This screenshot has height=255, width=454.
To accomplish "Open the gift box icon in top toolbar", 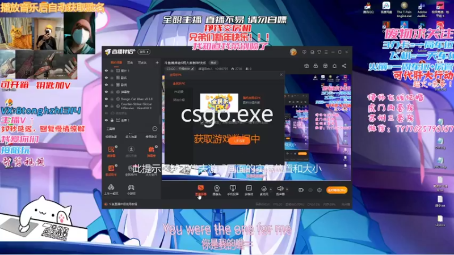I will pyautogui.click(x=306, y=66).
